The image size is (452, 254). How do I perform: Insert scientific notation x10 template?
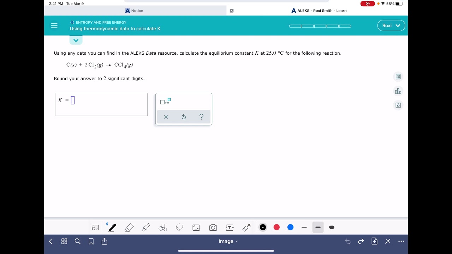point(165,101)
